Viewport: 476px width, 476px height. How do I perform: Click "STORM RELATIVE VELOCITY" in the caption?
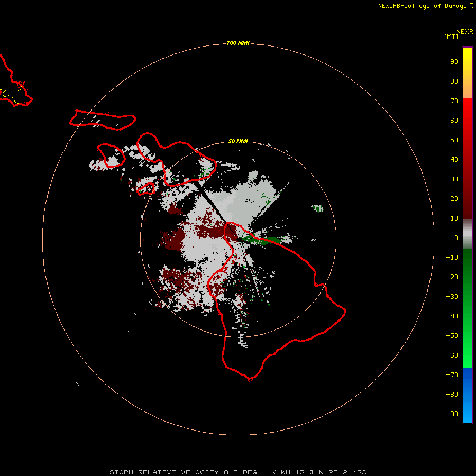pyautogui.click(x=164, y=472)
